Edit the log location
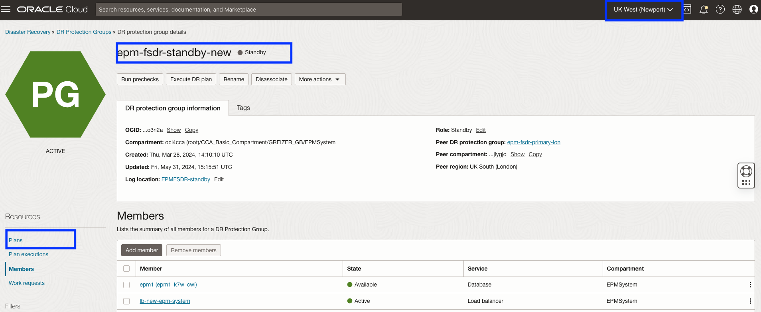The width and height of the screenshot is (761, 312). [219, 179]
